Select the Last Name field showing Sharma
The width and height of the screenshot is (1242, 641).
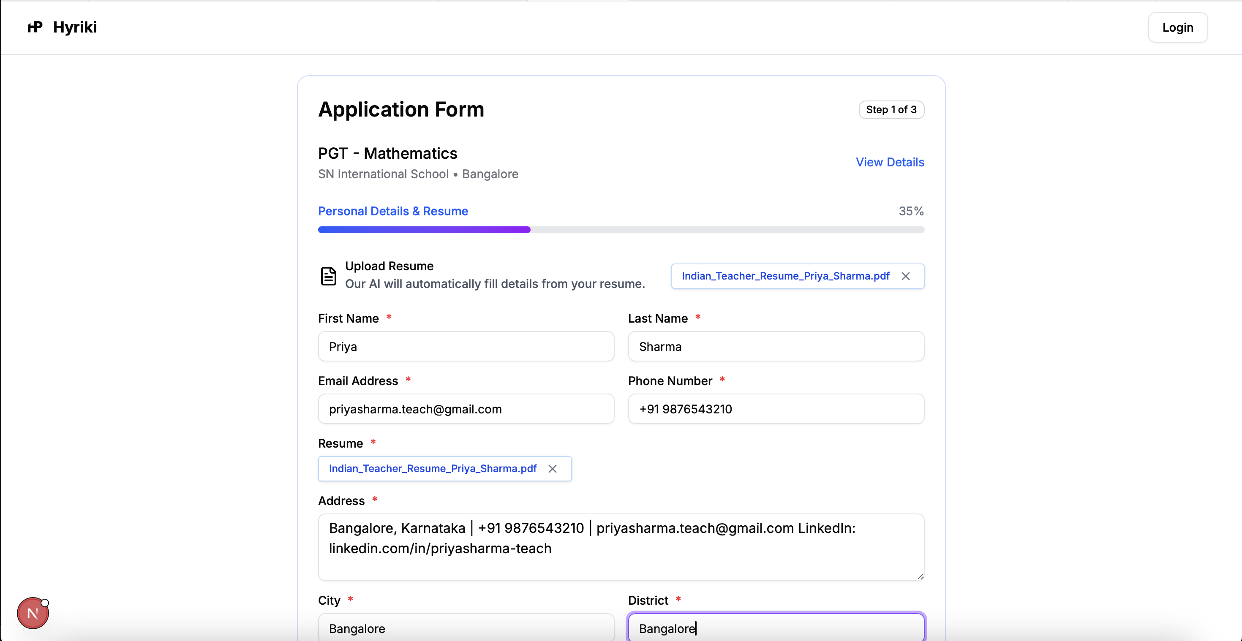(775, 346)
